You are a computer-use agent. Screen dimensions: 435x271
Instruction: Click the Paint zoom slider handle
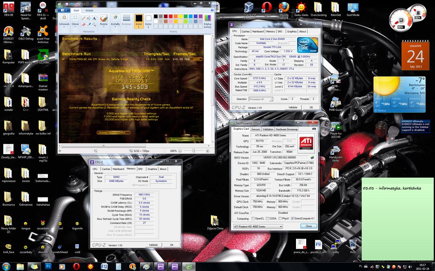[x=194, y=151]
